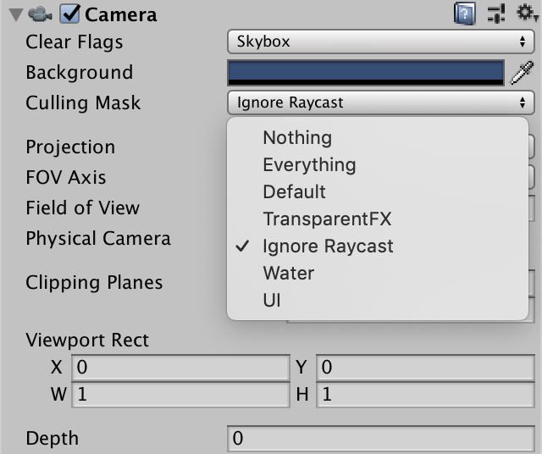Click the Viewport Rect H field
The width and height of the screenshot is (542, 454).
pyautogui.click(x=424, y=395)
